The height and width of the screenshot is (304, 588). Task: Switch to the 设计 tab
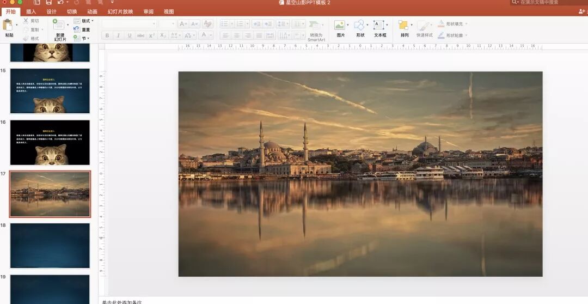51,11
